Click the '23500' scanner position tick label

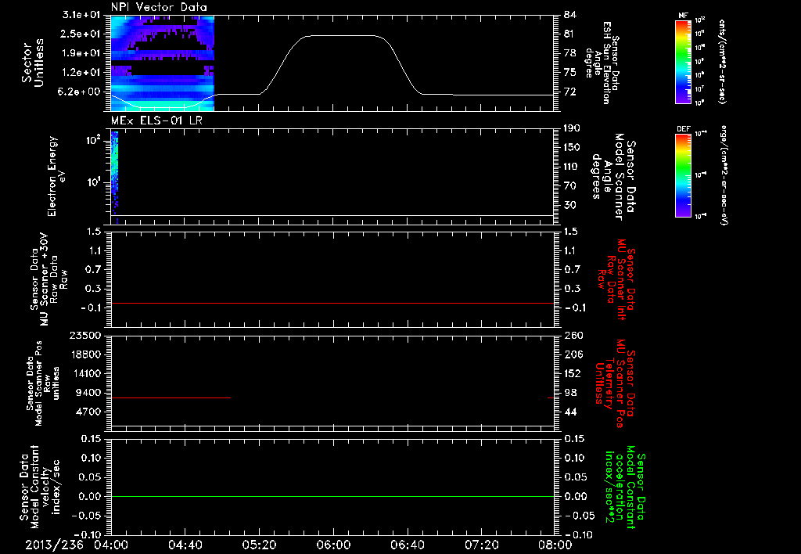click(x=85, y=336)
